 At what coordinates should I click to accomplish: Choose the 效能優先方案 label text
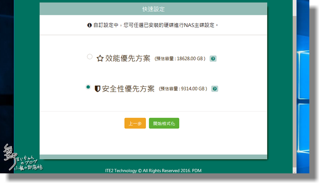click(128, 59)
